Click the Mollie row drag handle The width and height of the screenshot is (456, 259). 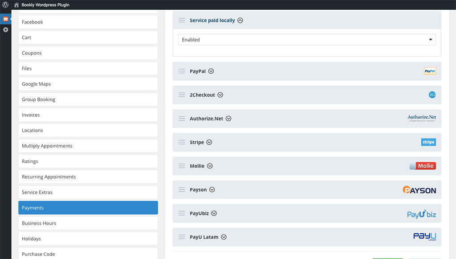182,166
